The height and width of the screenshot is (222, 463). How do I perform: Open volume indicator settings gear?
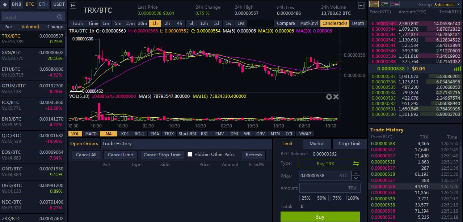(x=329, y=96)
